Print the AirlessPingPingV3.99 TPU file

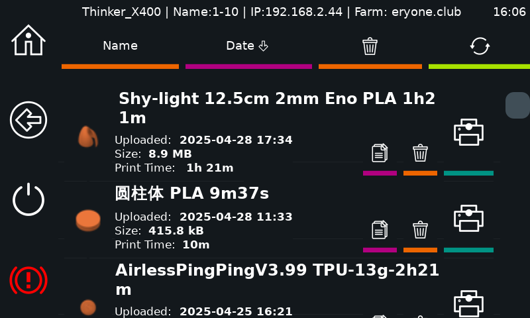(x=468, y=303)
